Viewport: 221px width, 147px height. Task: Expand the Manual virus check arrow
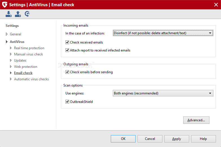click(x=11, y=54)
